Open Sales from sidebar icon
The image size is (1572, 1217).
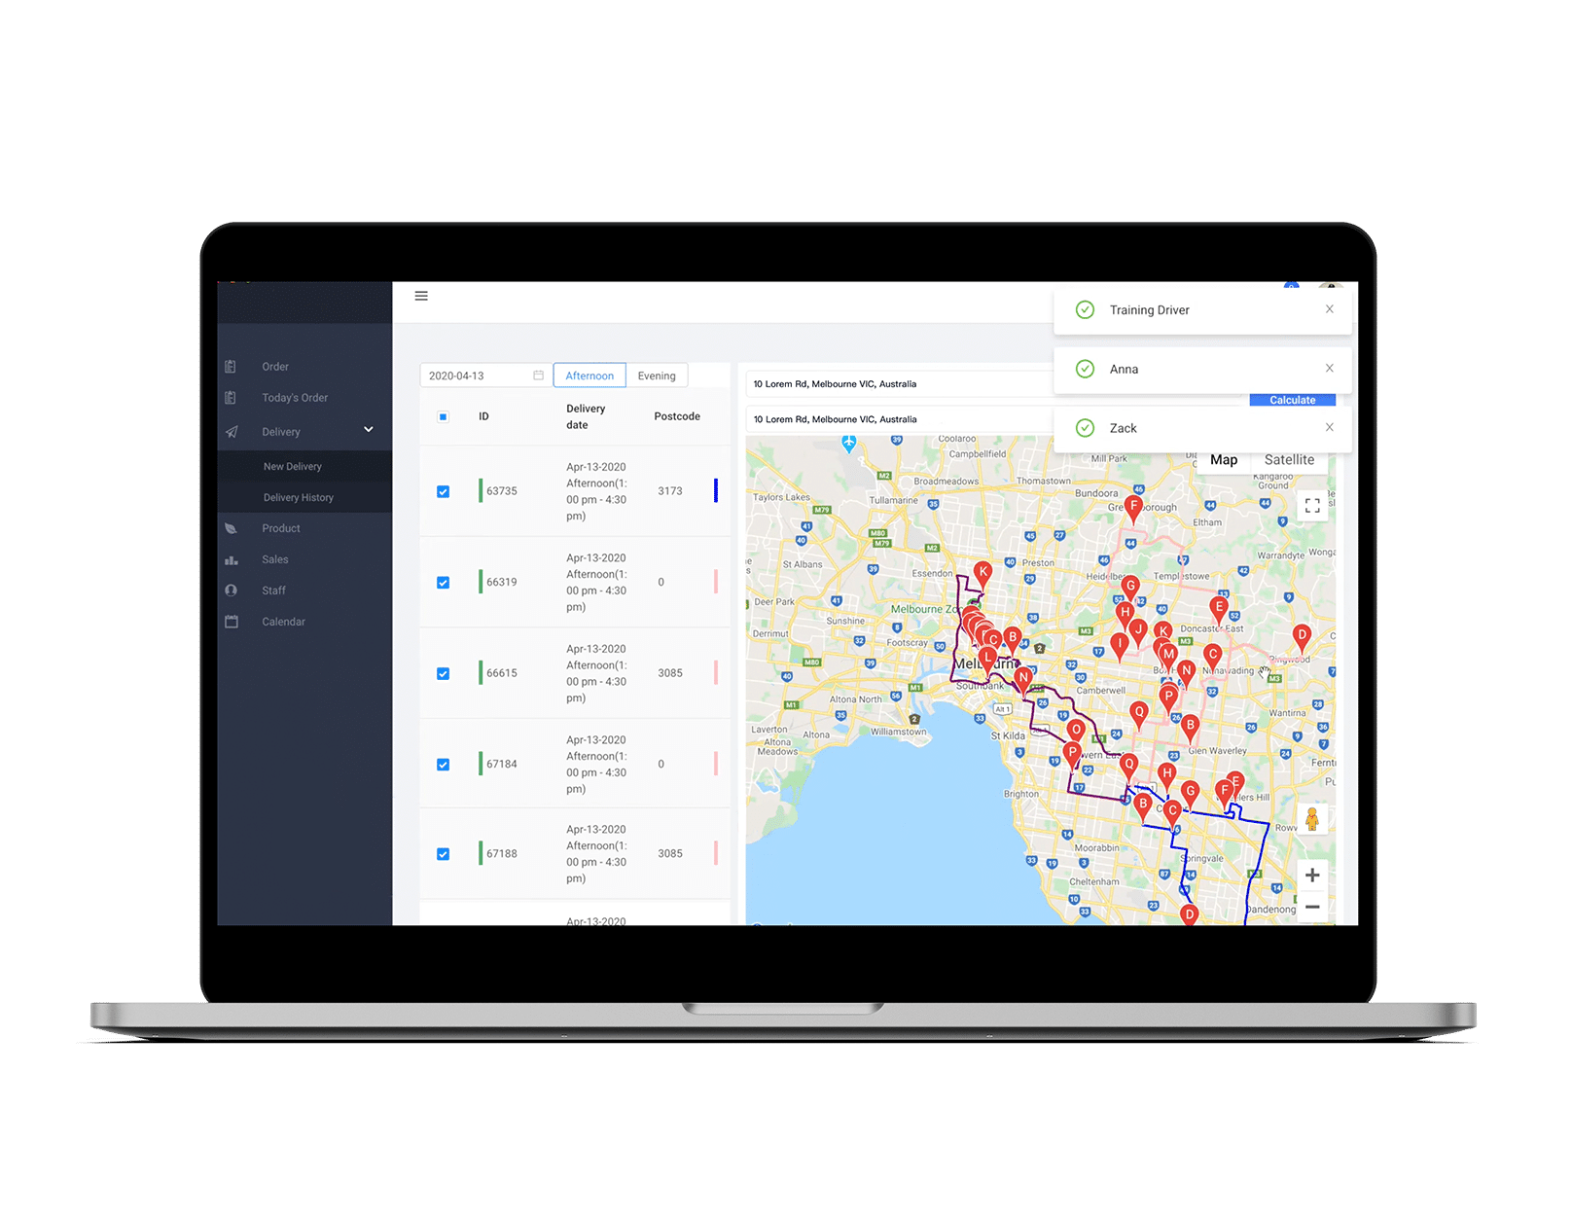232,559
